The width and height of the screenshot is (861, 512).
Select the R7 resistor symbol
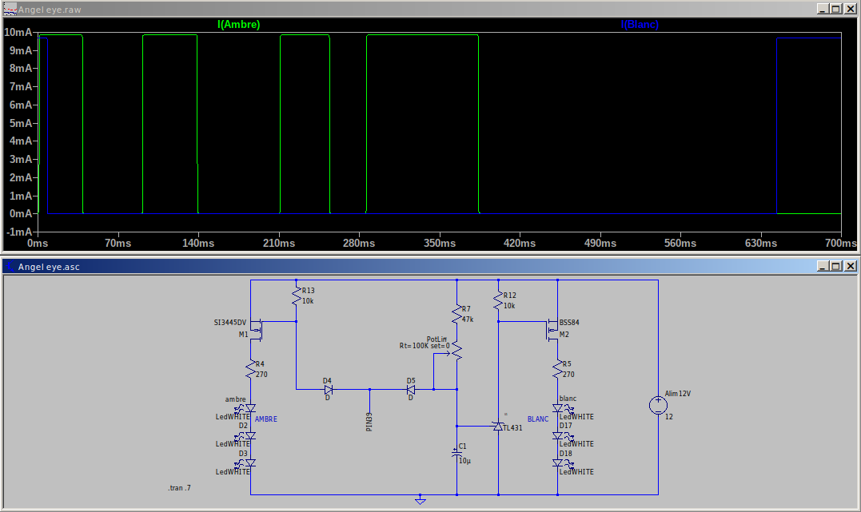coord(456,315)
